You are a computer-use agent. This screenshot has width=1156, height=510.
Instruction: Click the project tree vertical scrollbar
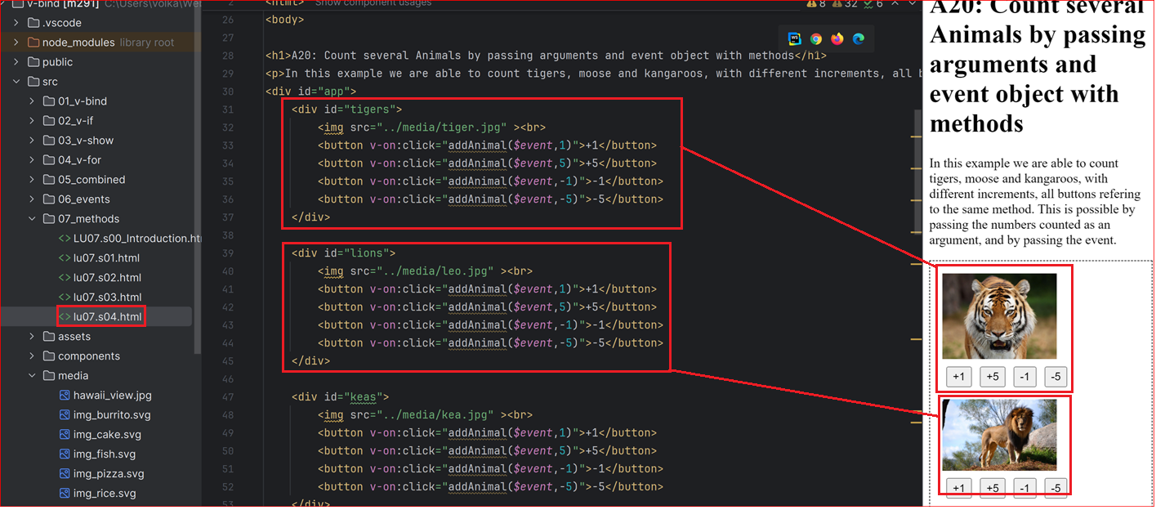tap(197, 180)
